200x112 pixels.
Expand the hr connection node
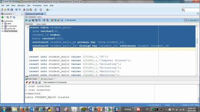(x=2, y=26)
